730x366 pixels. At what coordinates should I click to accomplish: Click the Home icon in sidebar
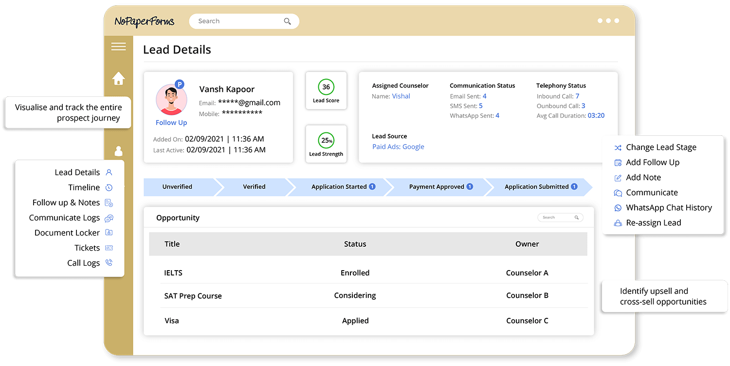(118, 79)
